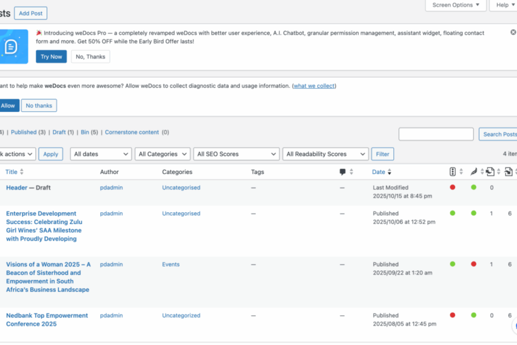The width and height of the screenshot is (517, 345).
Task: Click sort arrows beside Date header
Action: [389, 172]
